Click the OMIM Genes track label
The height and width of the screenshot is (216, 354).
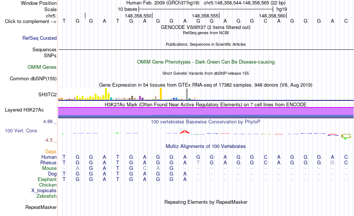click(42, 67)
